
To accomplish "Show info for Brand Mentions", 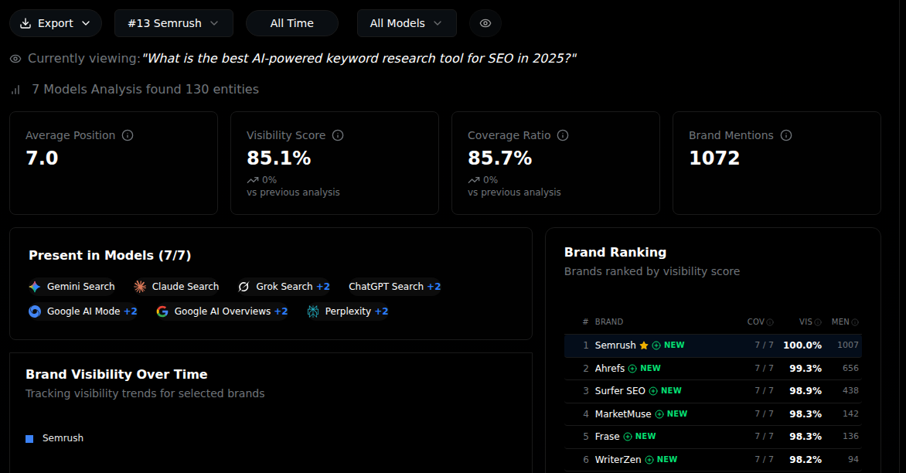I will (786, 135).
